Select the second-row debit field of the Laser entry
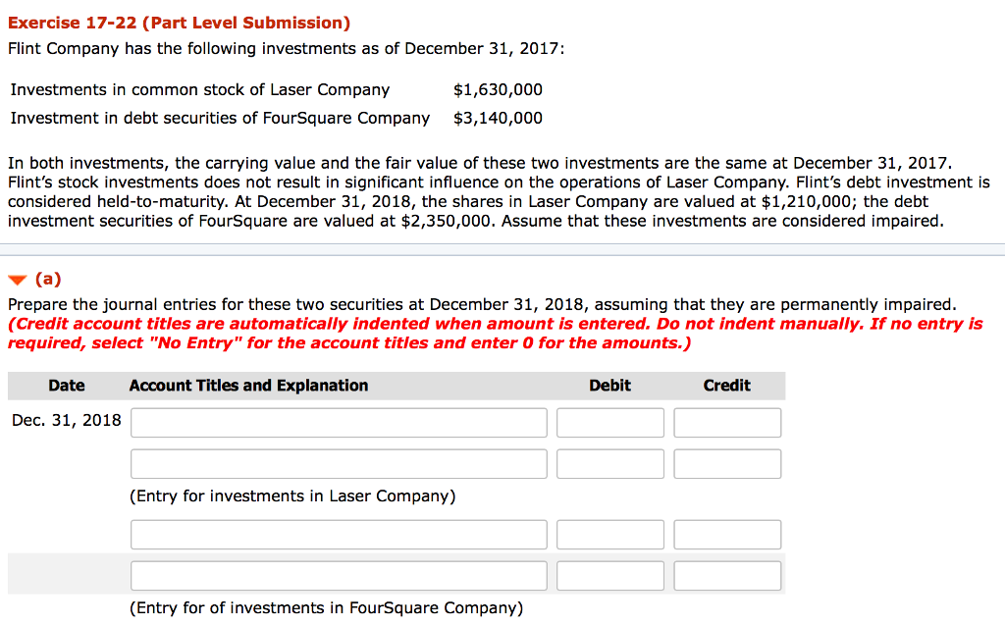1005x625 pixels. [x=609, y=464]
